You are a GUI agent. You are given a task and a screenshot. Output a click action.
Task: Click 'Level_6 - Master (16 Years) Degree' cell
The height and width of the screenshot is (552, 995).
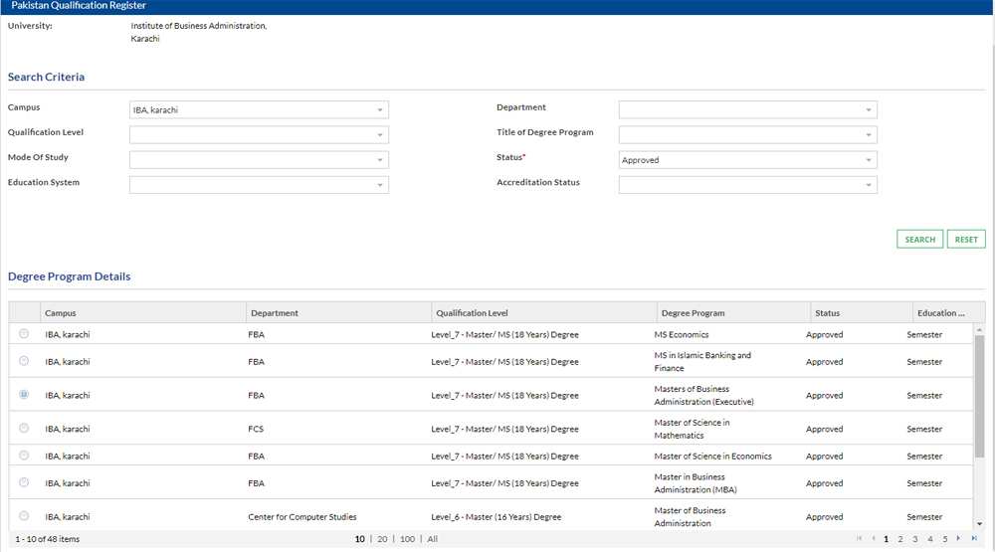497,516
